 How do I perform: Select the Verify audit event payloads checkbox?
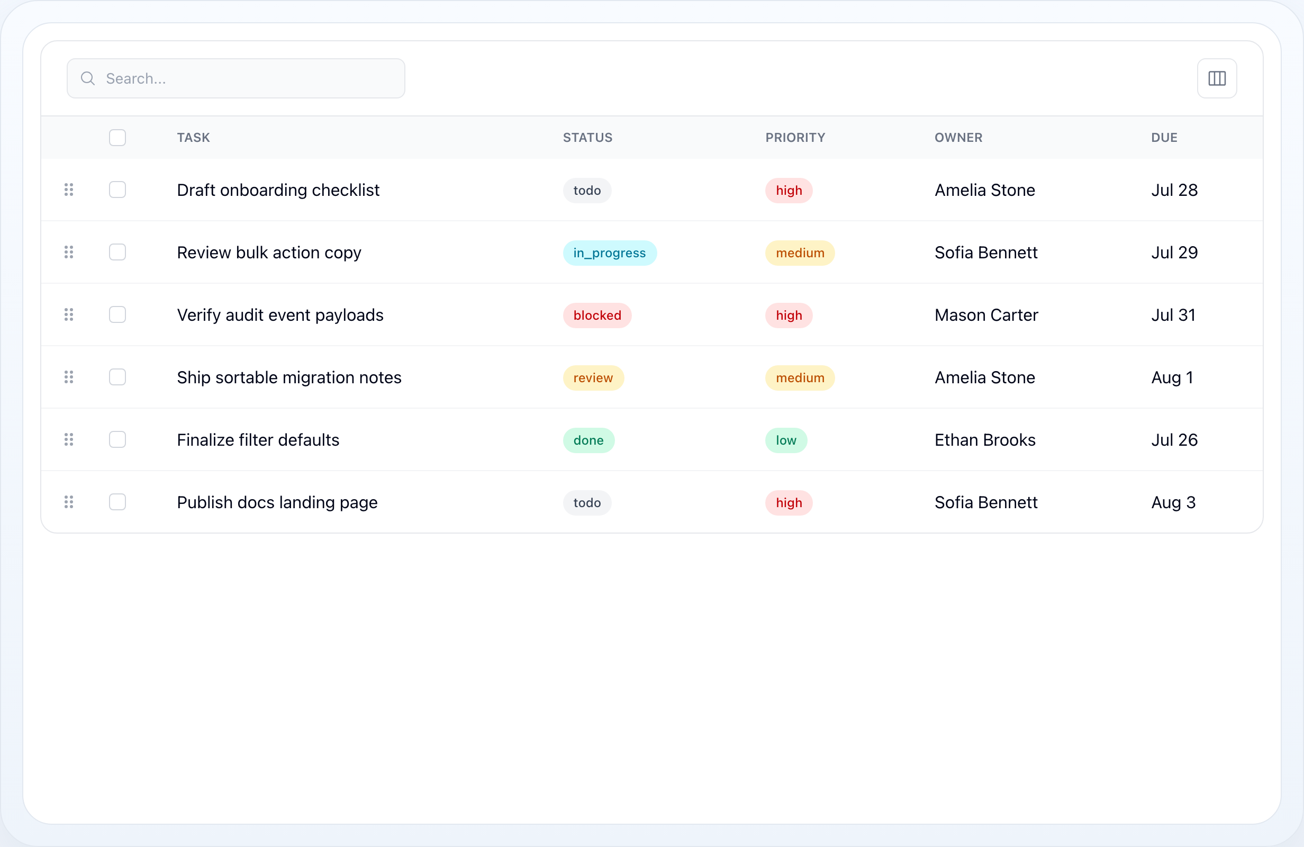(117, 314)
